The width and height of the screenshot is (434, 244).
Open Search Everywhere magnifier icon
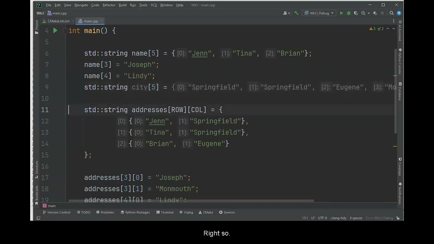click(392, 13)
